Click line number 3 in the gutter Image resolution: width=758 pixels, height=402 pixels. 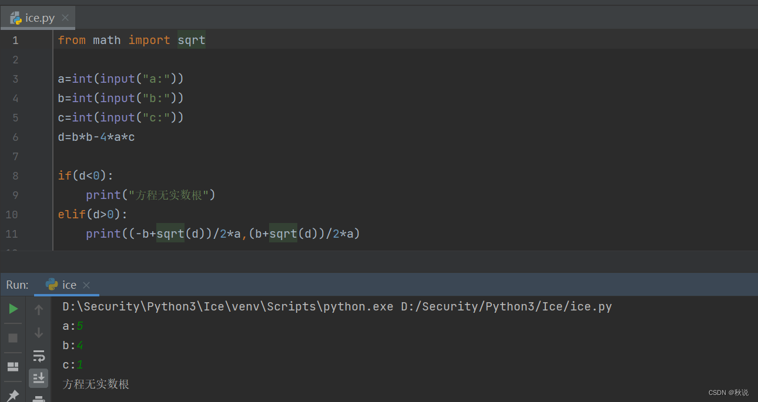point(15,79)
